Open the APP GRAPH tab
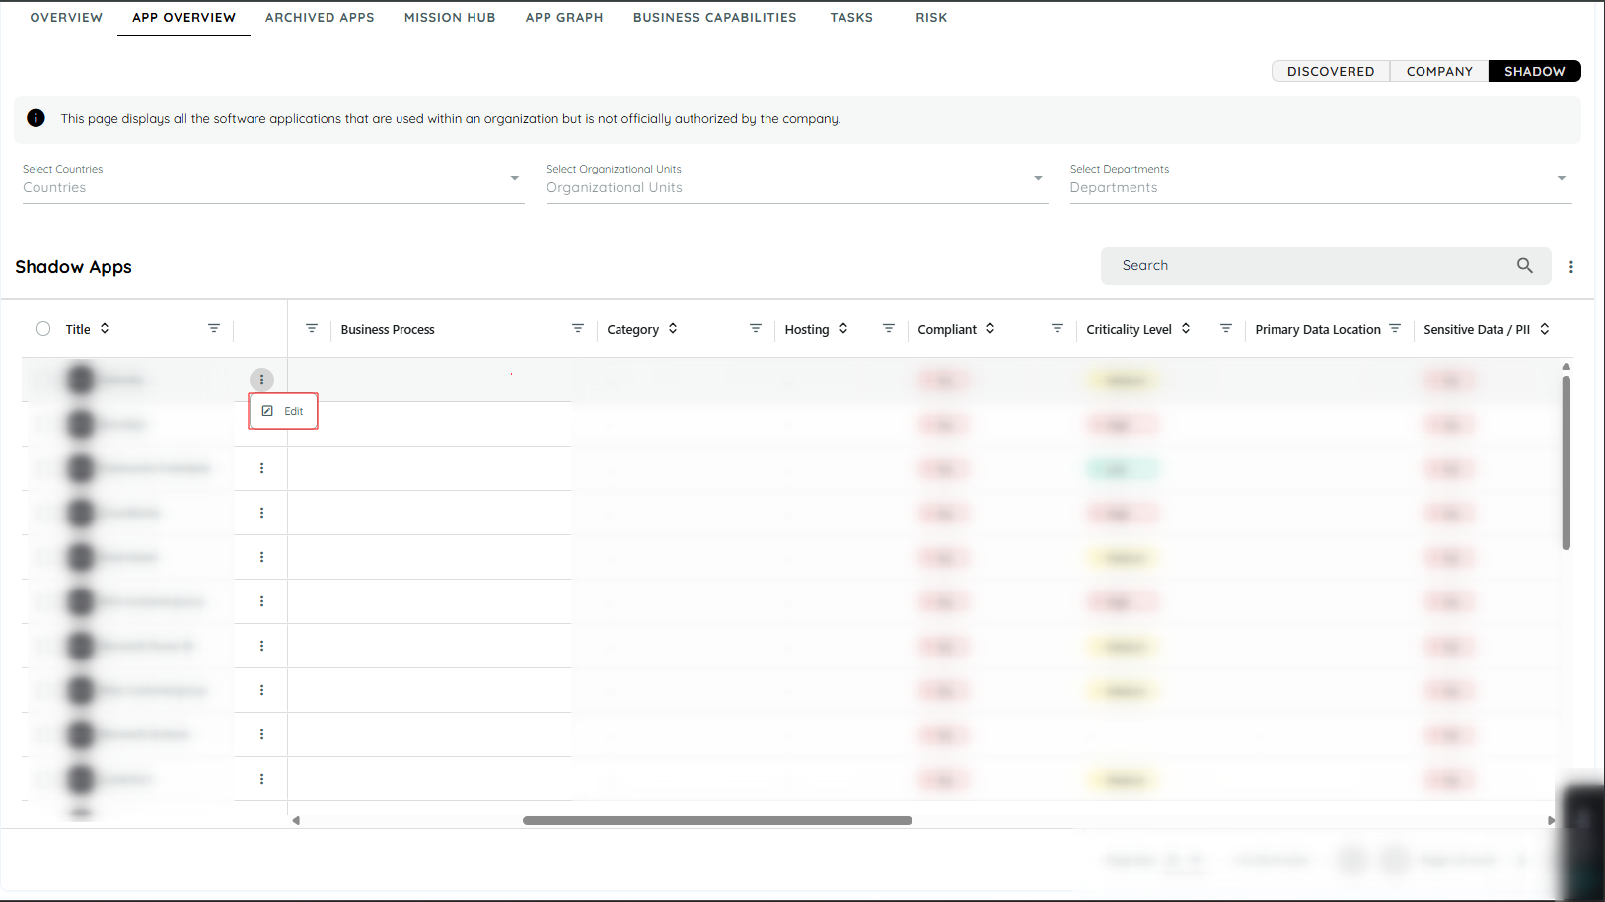The width and height of the screenshot is (1605, 902). (564, 18)
